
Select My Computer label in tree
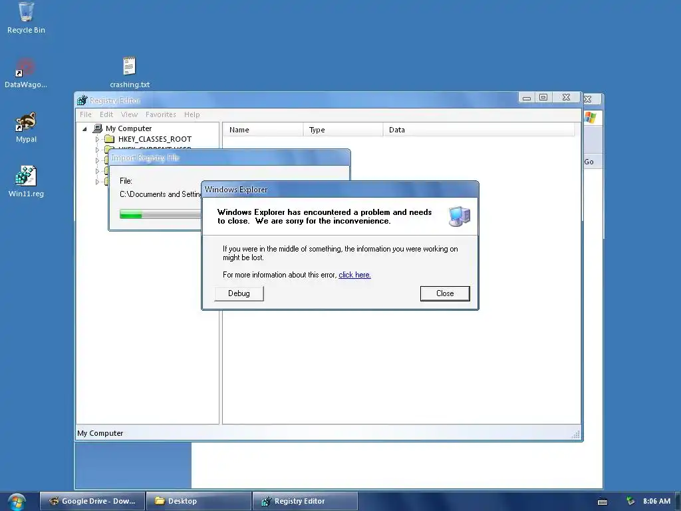pos(128,128)
